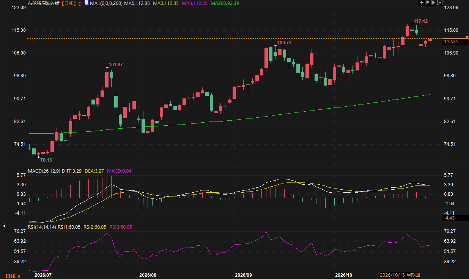Click the RSI2:60.05 readout
This screenshot has width=469, height=279.
pyautogui.click(x=95, y=227)
